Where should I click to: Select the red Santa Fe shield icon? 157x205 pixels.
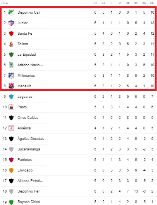pos(11,34)
